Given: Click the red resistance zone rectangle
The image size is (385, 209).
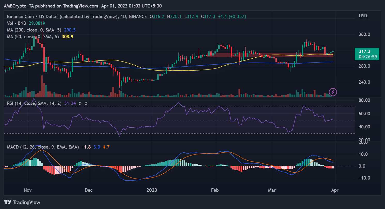Looking at the screenshot, I should click(x=270, y=55).
